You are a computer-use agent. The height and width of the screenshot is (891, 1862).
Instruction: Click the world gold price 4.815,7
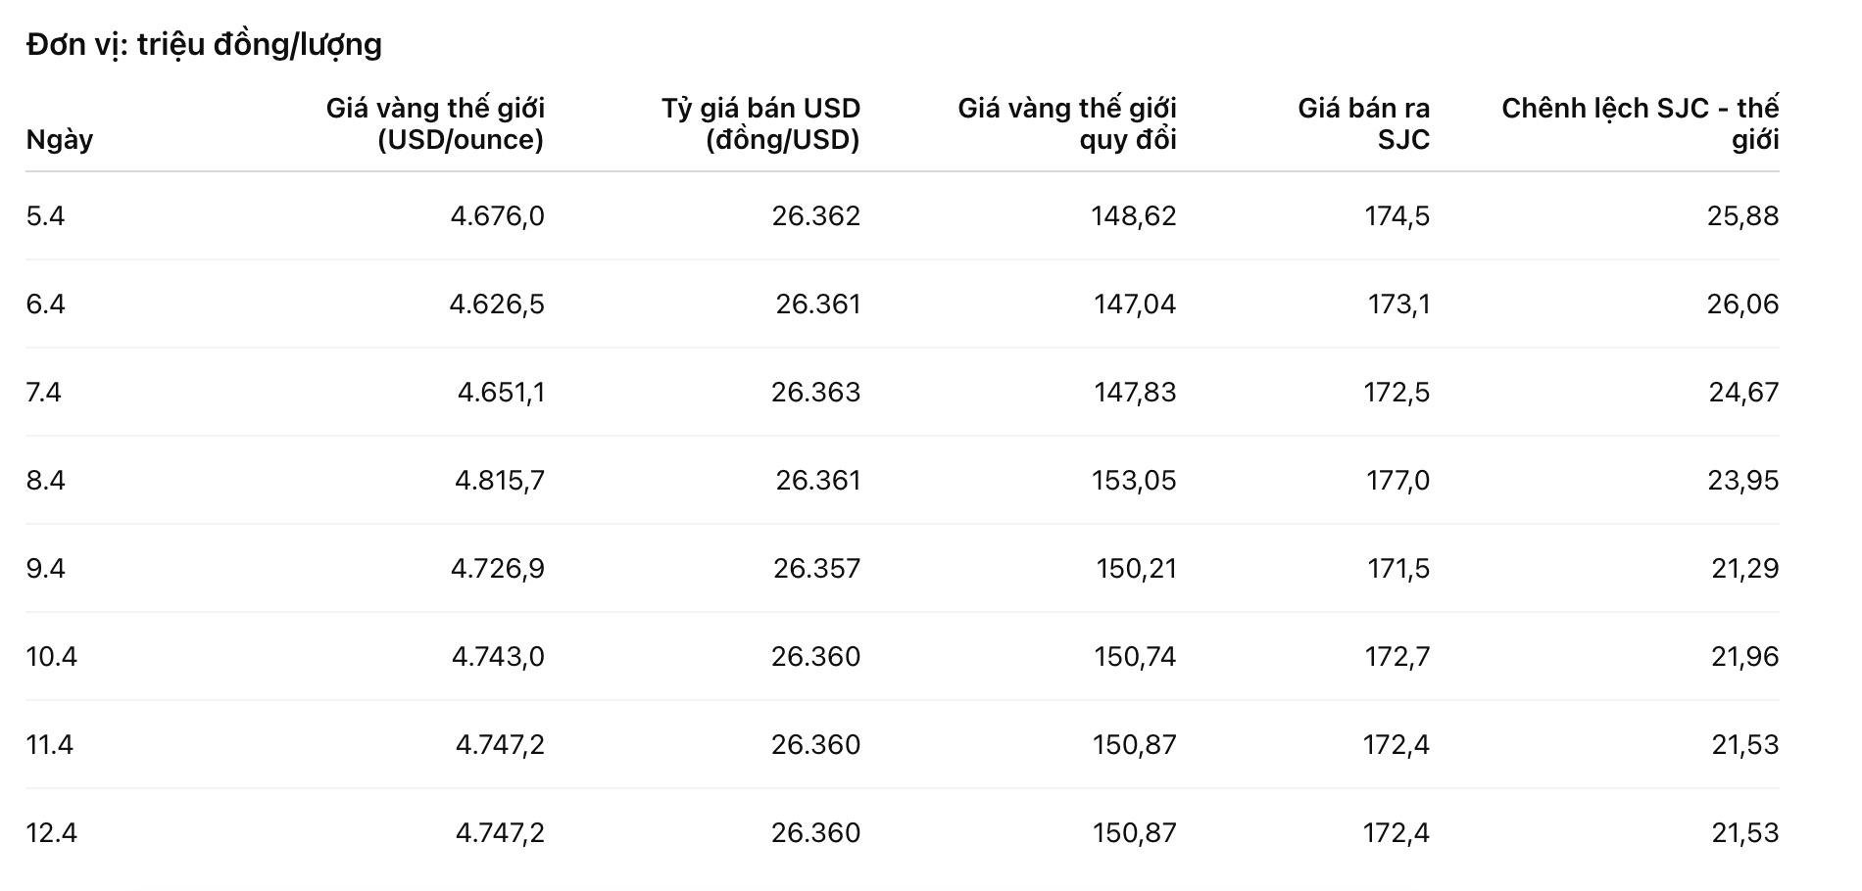point(500,480)
